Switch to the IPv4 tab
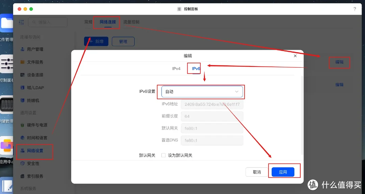365x194 pixels. coord(176,68)
